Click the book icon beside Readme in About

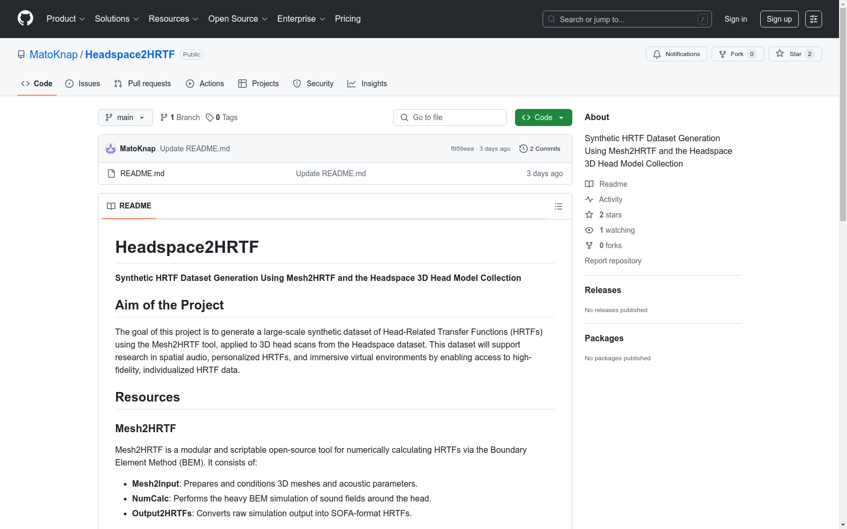click(589, 184)
